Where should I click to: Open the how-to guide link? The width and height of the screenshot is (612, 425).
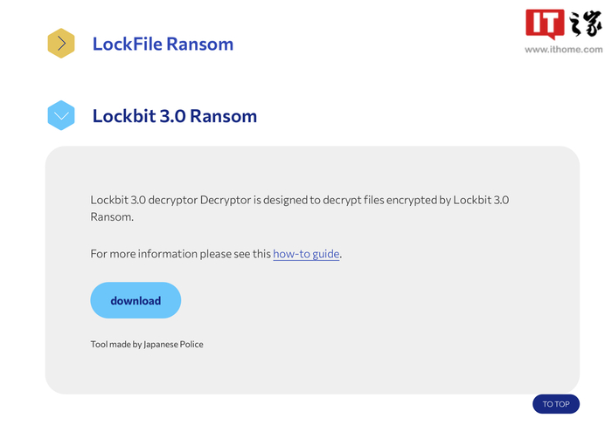pyautogui.click(x=306, y=254)
